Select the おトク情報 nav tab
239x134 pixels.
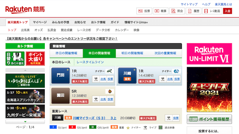pyautogui.click(x=98, y=22)
